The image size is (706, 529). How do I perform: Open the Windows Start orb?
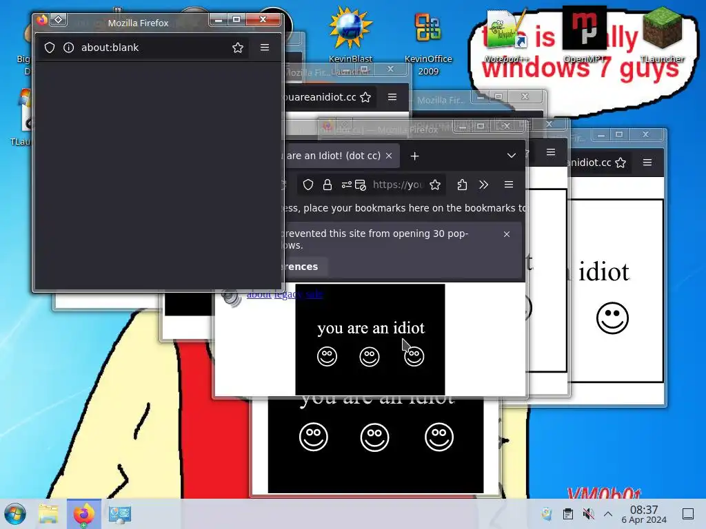15,514
